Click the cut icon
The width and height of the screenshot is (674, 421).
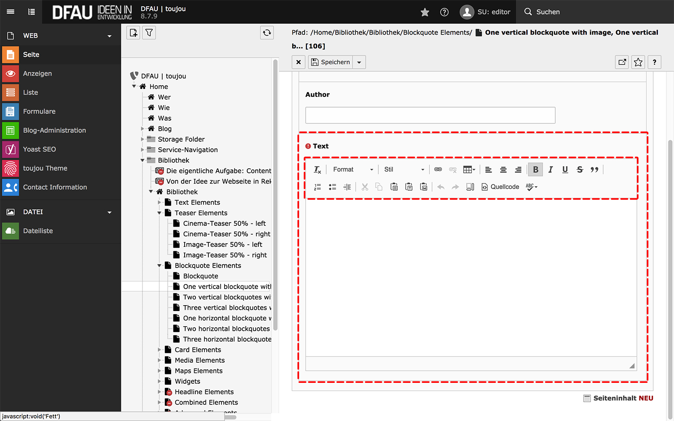click(x=365, y=187)
